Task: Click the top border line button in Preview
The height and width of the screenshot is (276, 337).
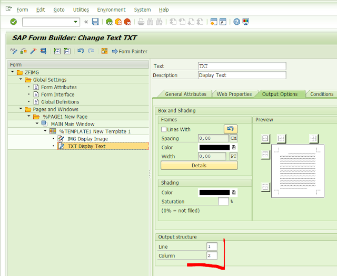Action: 265,155
